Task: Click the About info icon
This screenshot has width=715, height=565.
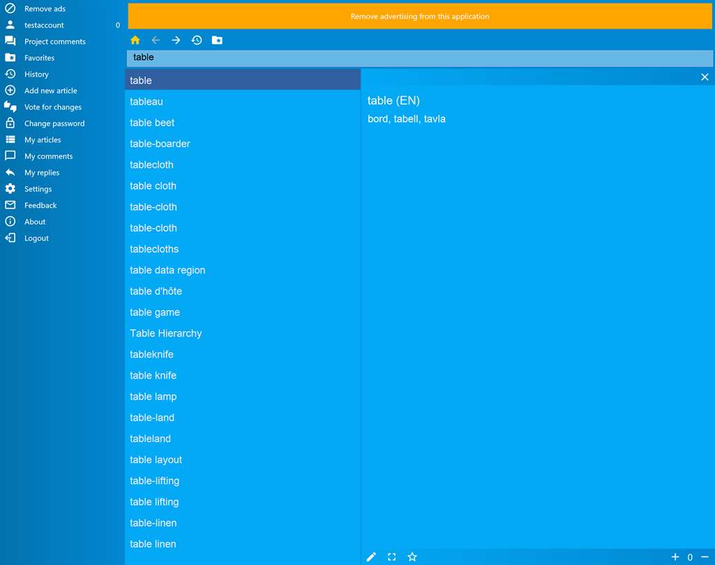Action: pos(10,222)
